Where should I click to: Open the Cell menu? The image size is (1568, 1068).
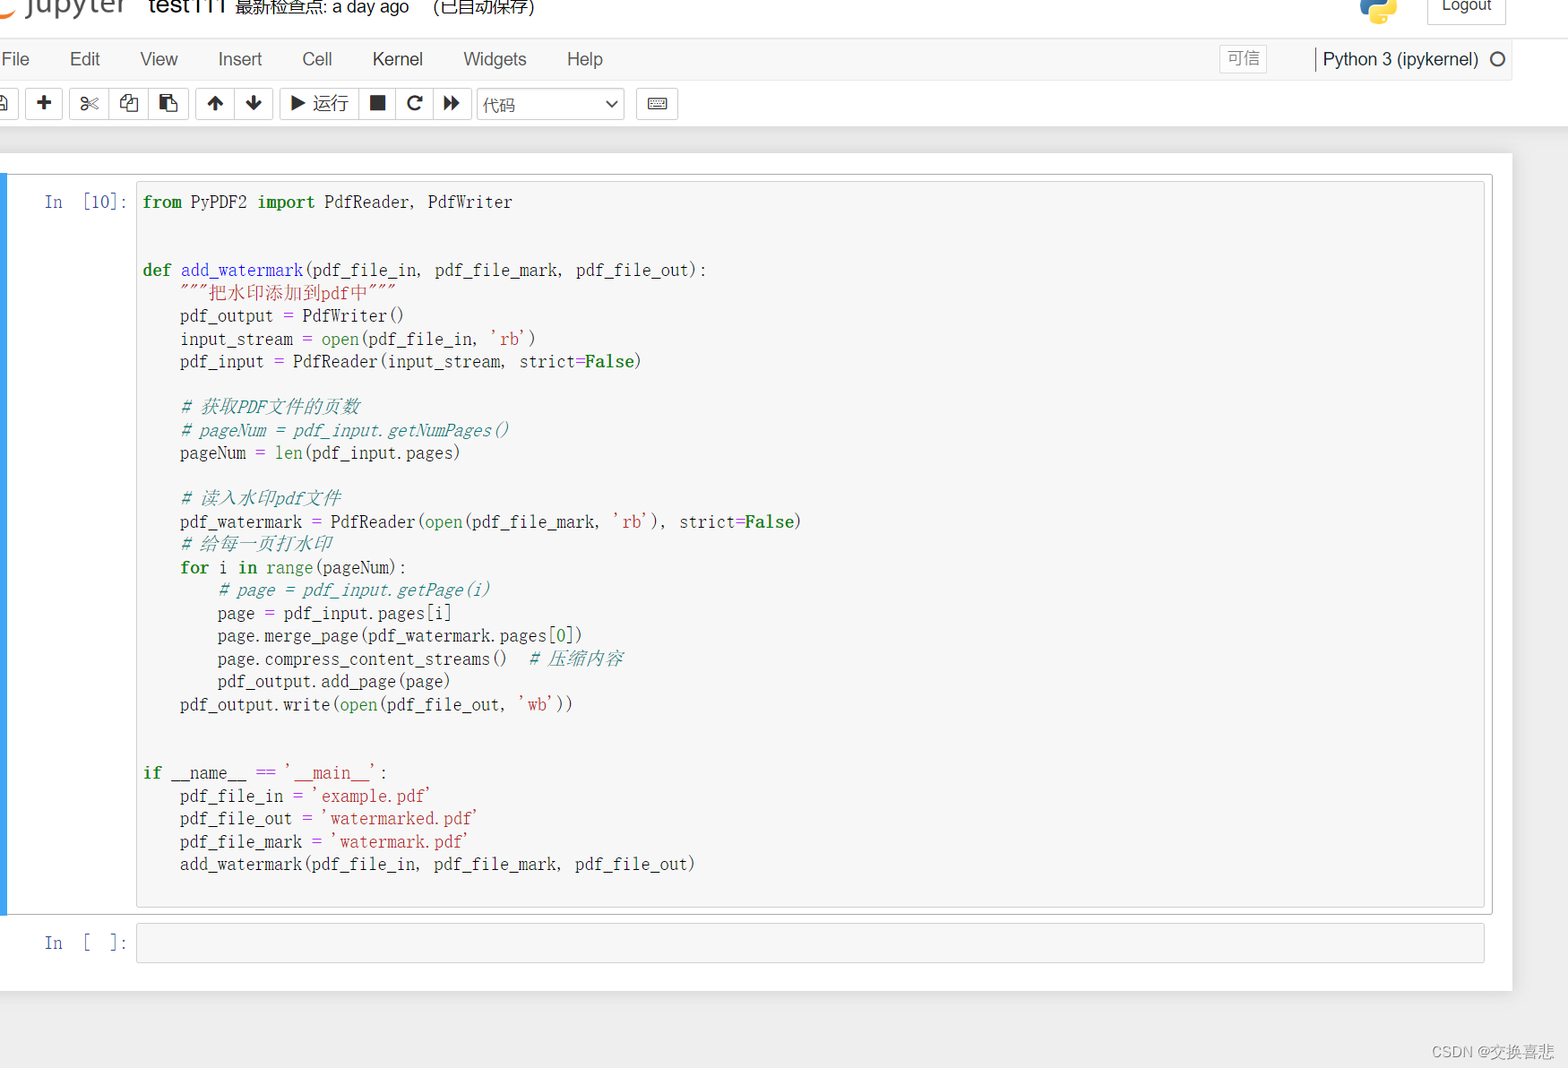coord(317,59)
